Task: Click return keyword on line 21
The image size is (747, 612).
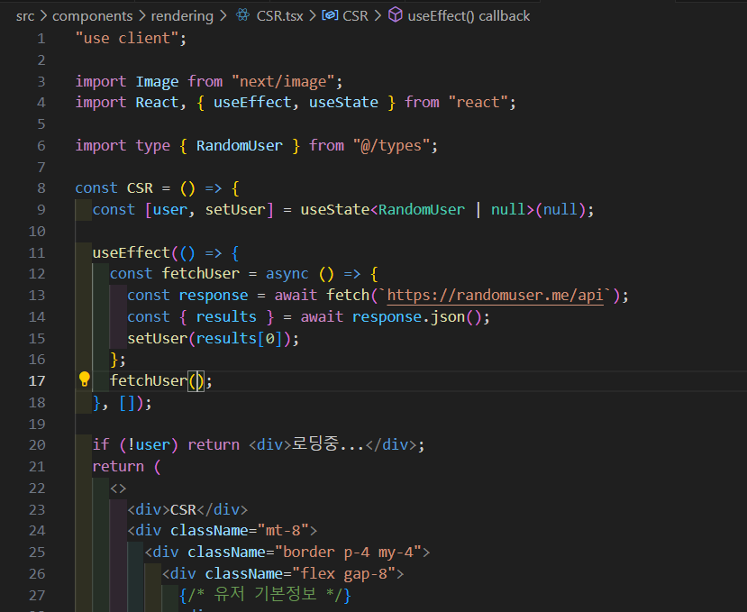Action: (x=118, y=466)
